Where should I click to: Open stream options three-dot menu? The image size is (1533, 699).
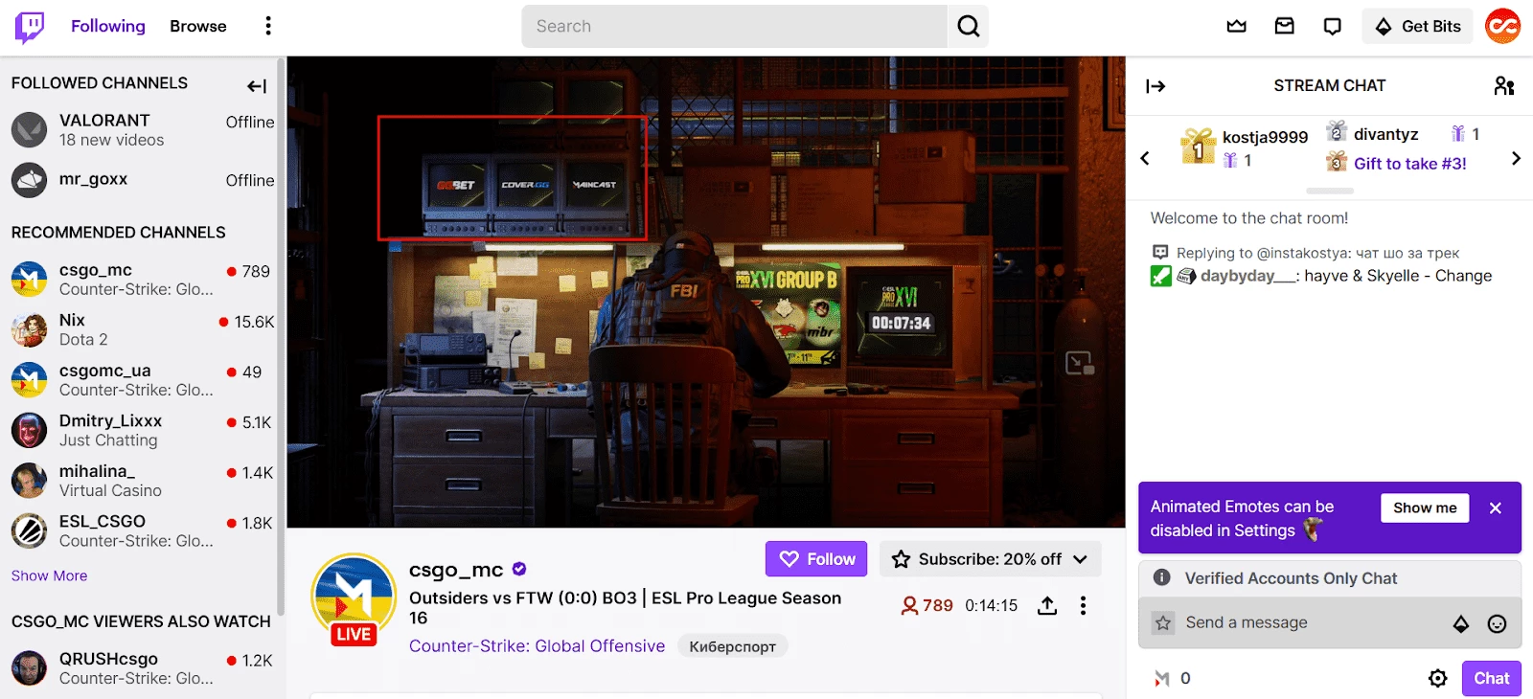coord(1083,605)
